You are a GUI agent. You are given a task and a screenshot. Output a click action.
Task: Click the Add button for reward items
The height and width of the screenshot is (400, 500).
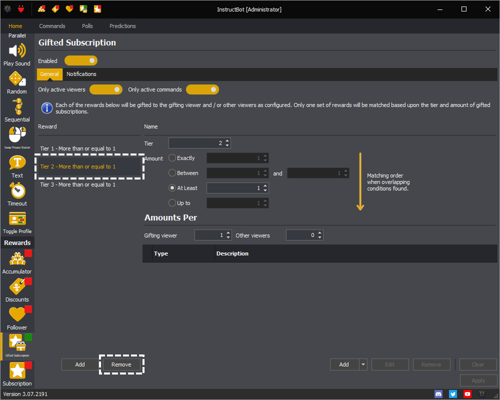click(x=344, y=364)
